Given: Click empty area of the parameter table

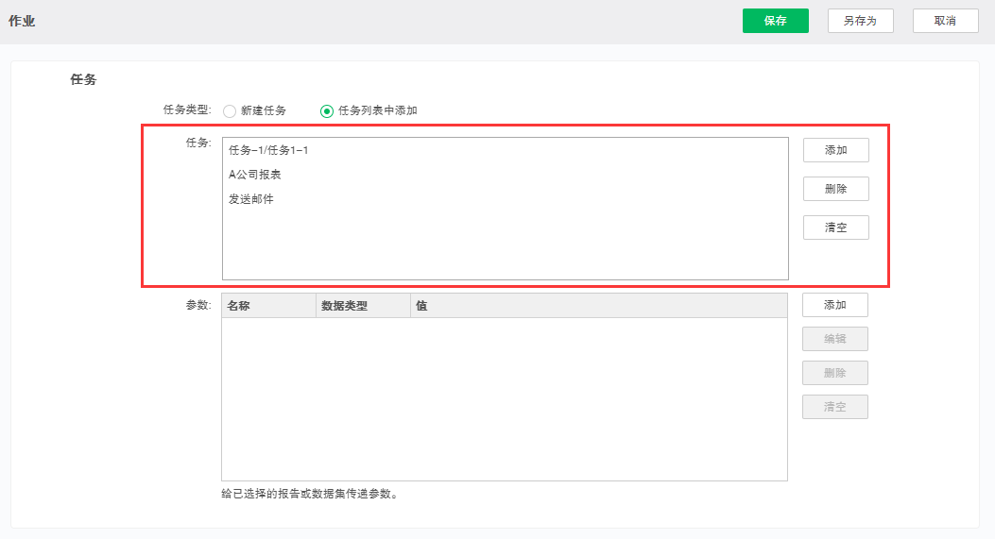Looking at the screenshot, I should [x=504, y=398].
